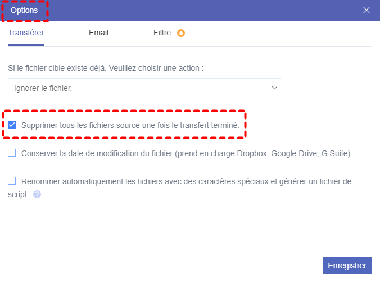Click the 'Conserver la date de modification' label text
This screenshot has width=380, height=283.
96,153
